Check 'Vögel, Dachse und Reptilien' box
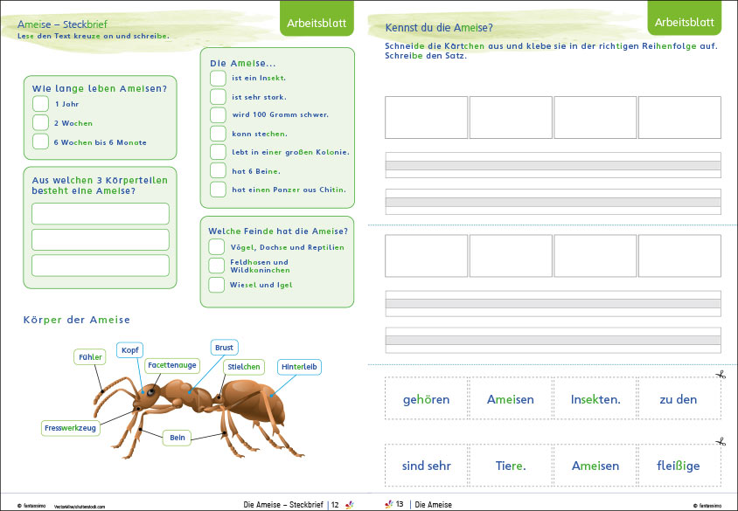 [x=217, y=247]
